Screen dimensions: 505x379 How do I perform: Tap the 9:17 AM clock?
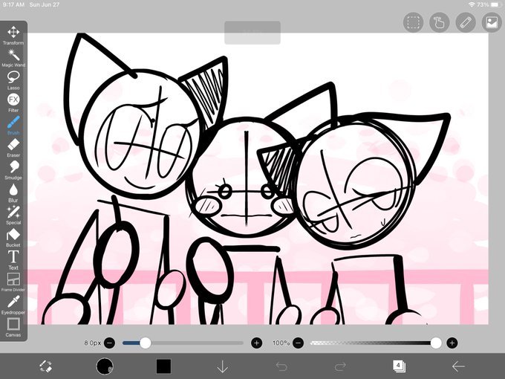(13, 5)
